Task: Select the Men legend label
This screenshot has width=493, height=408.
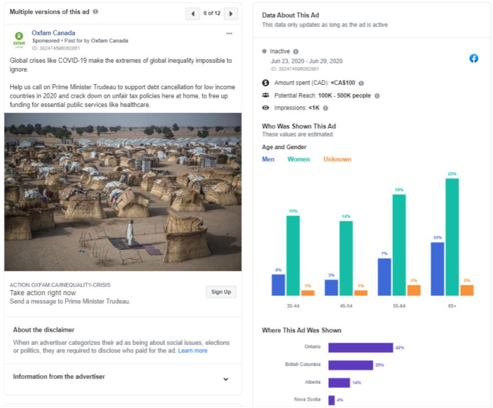Action: pyautogui.click(x=268, y=159)
